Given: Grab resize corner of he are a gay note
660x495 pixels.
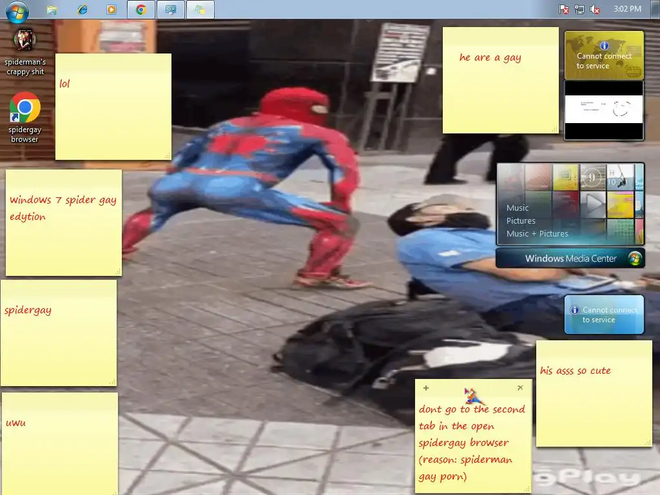Looking at the screenshot, I should tap(555, 129).
